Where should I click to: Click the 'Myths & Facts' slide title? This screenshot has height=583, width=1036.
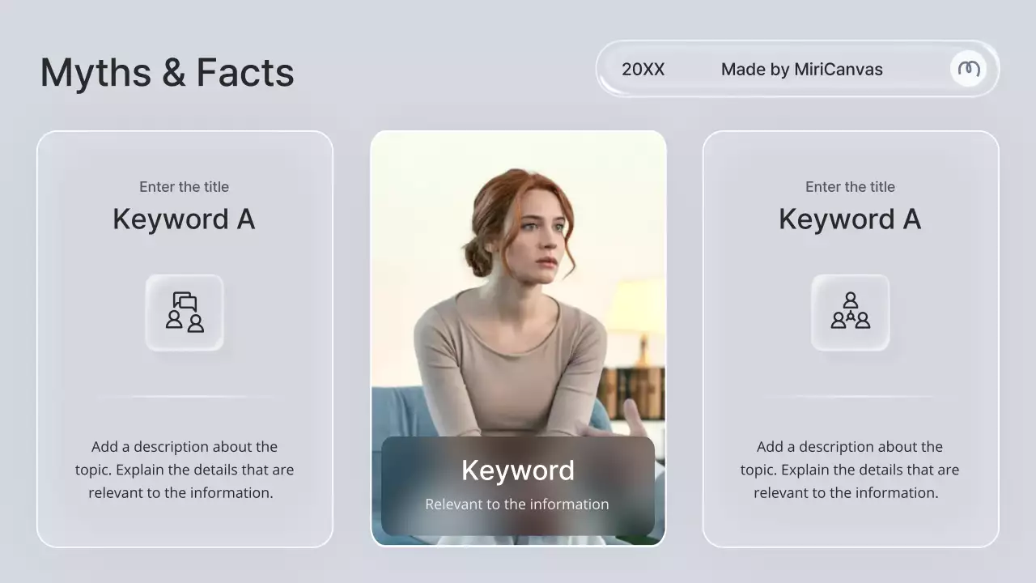167,72
